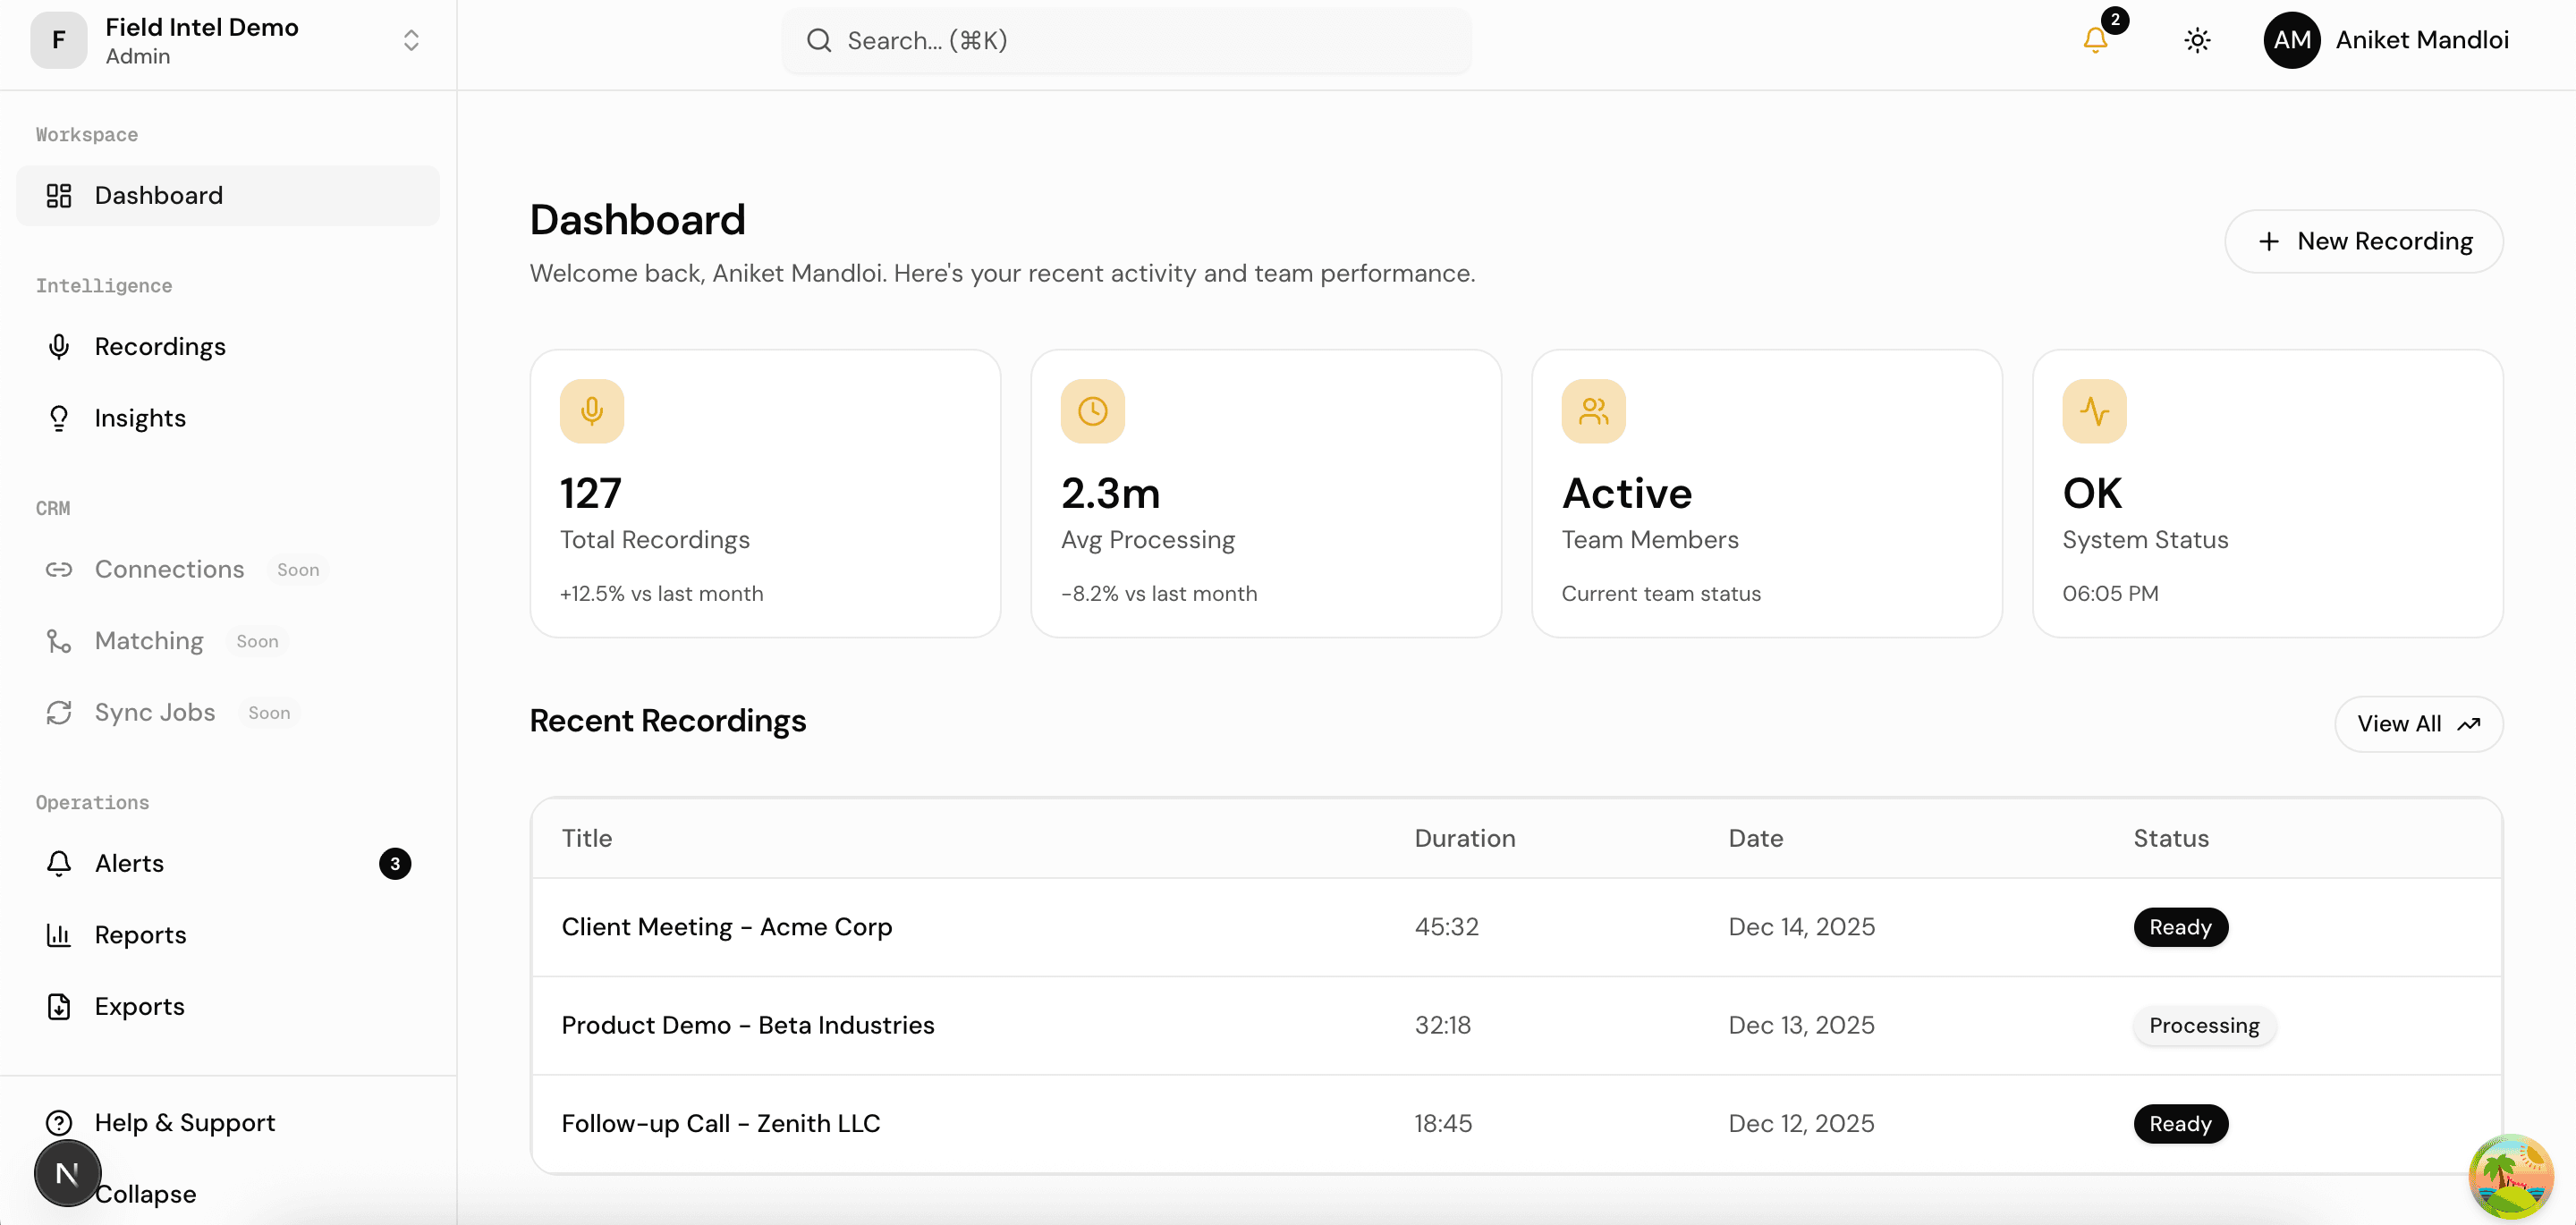
Task: Focus the Search input field
Action: (1126, 40)
